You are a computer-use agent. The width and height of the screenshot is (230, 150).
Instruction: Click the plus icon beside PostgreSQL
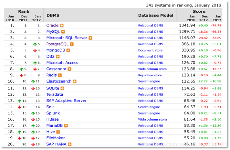(x=72, y=44)
